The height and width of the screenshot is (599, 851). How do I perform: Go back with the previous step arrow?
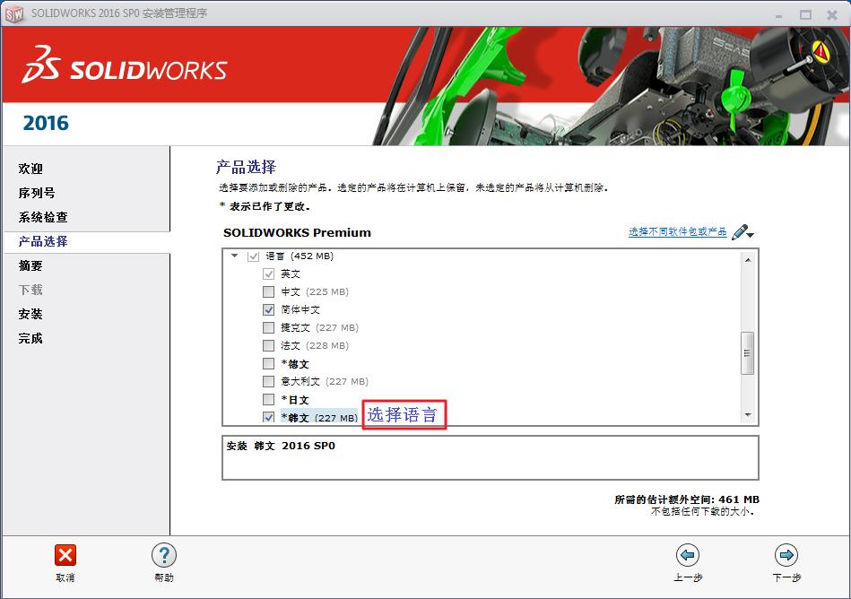pos(688,555)
